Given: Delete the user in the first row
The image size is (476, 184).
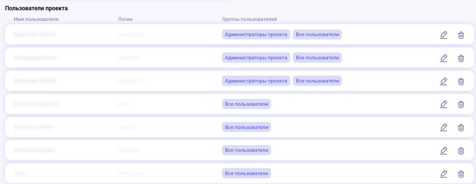Looking at the screenshot, I should pos(461,35).
